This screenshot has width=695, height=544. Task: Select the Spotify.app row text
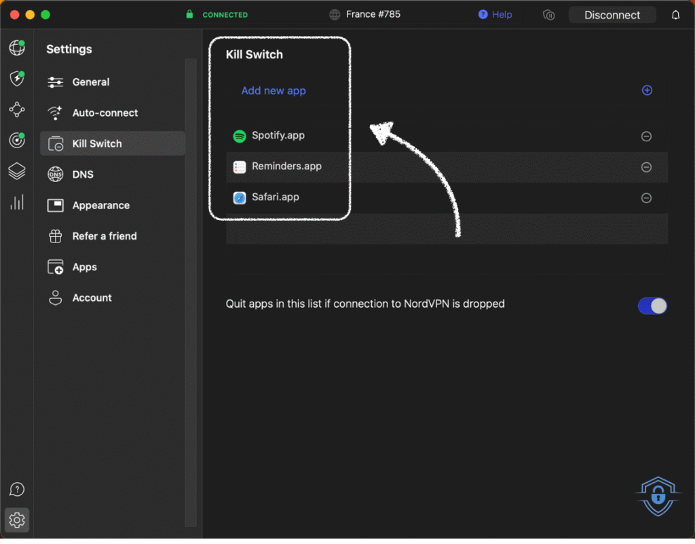[278, 136]
